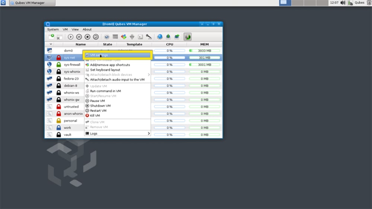Open VM settings via toolbar gear icon
372x209 pixels.
tap(107, 37)
